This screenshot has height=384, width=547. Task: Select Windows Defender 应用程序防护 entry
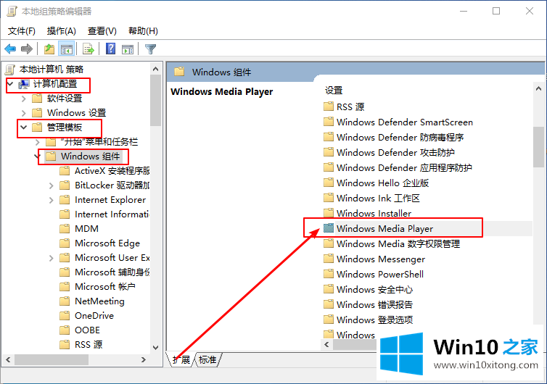404,167
